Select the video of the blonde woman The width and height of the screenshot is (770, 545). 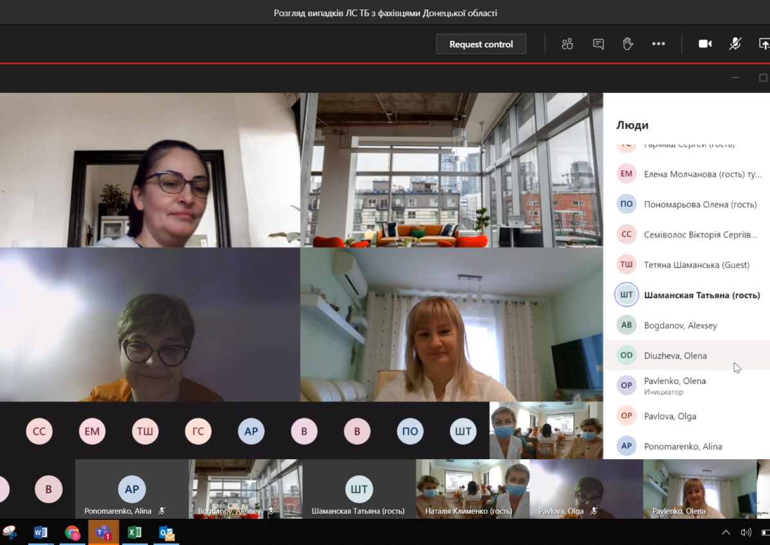click(x=452, y=325)
